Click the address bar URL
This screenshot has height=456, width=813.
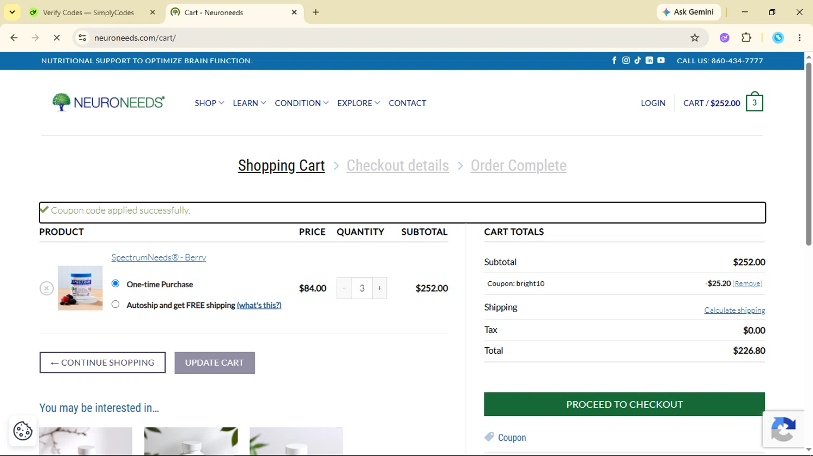tap(135, 38)
